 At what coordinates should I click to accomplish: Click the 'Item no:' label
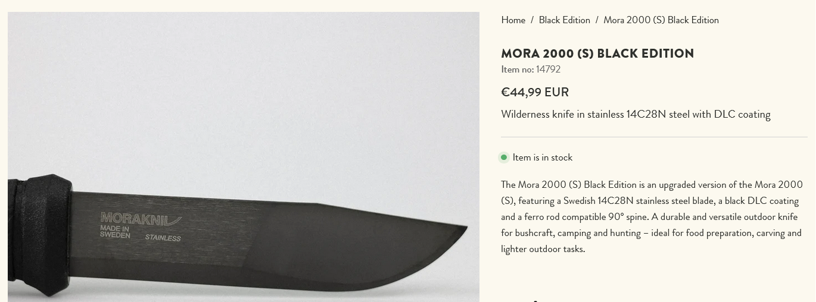point(517,70)
